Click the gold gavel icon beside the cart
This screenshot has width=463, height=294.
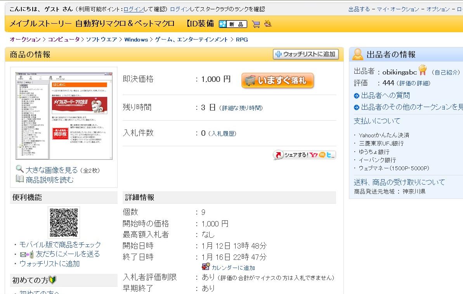click(268, 23)
